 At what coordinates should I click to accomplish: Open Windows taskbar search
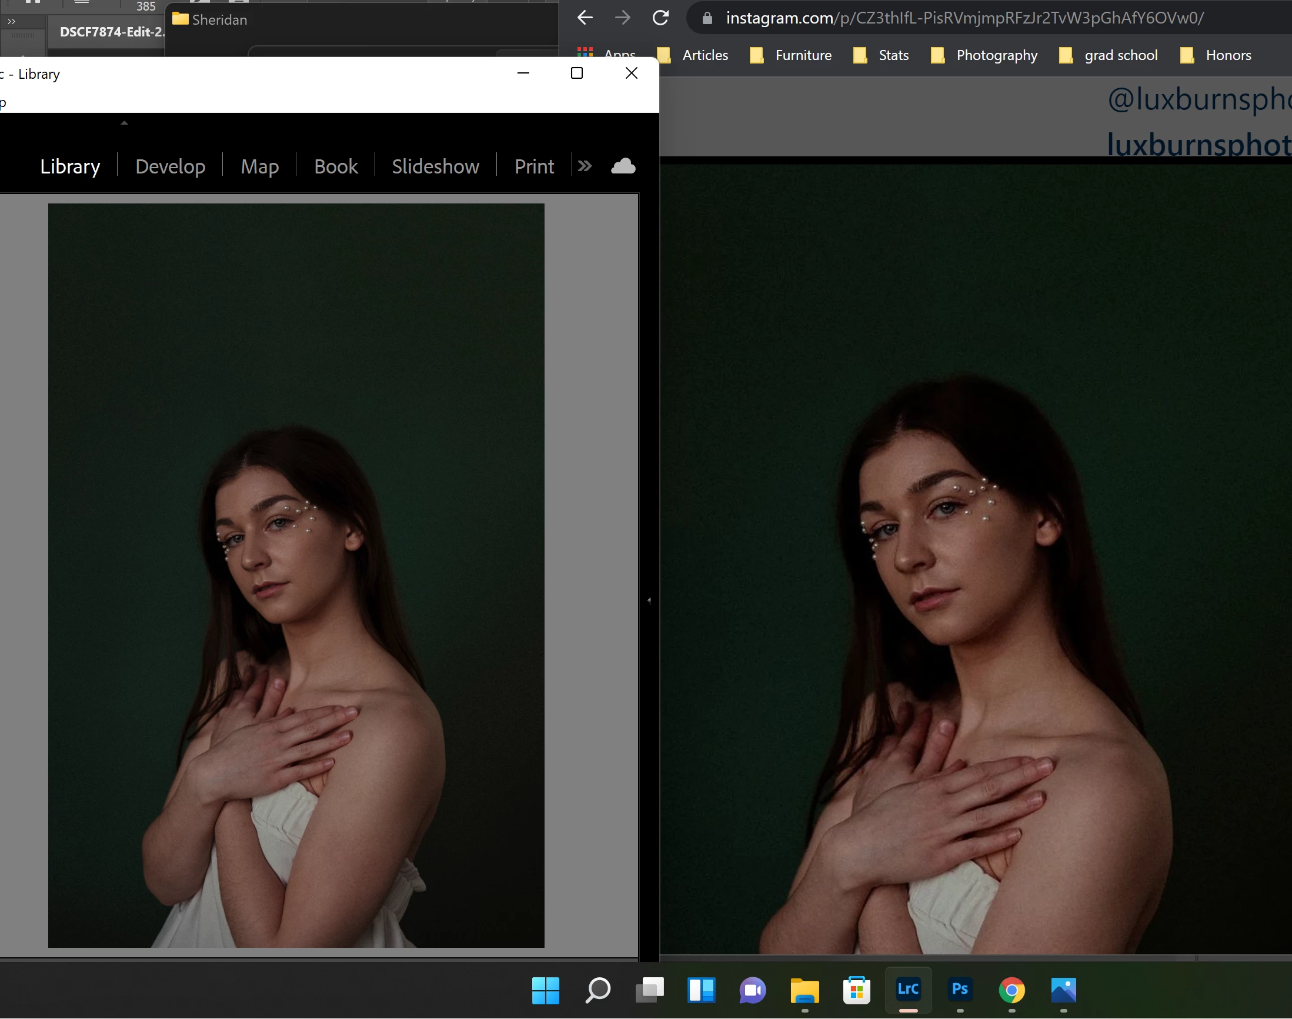coord(597,990)
